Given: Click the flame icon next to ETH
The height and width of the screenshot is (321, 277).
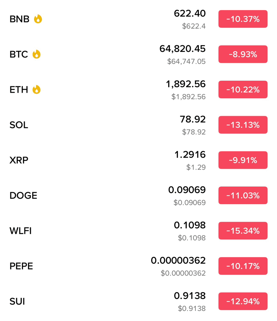Looking at the screenshot, I should pyautogui.click(x=36, y=89).
